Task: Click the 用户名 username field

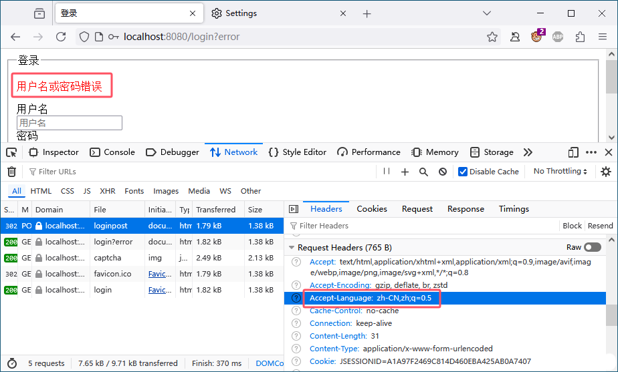Action: pyautogui.click(x=70, y=123)
